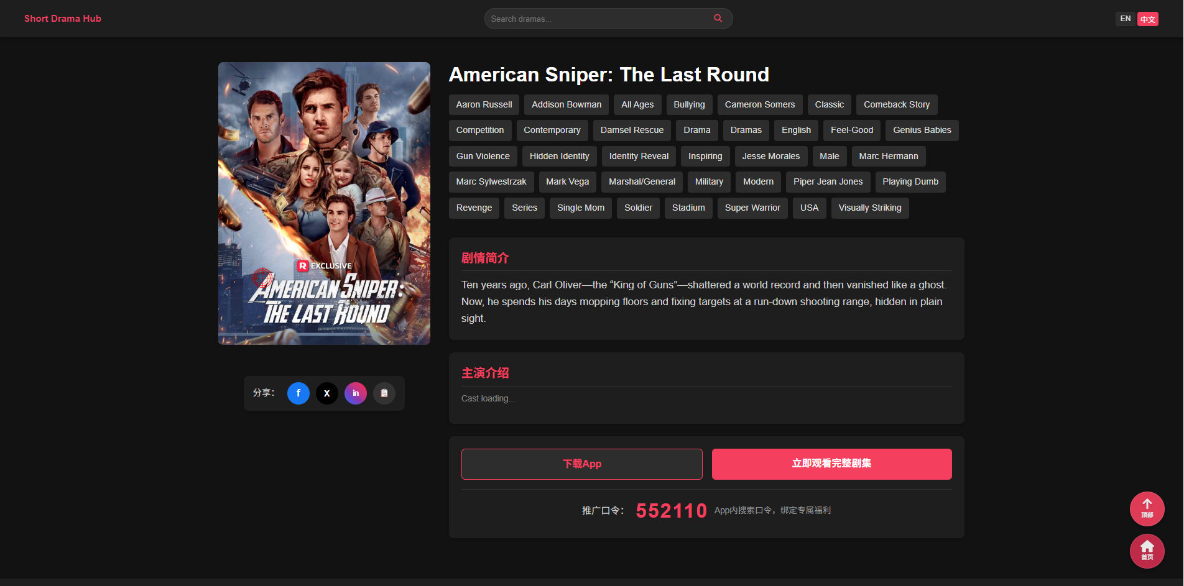The height and width of the screenshot is (586, 1184).
Task: Click the Military genre tag
Action: [709, 181]
